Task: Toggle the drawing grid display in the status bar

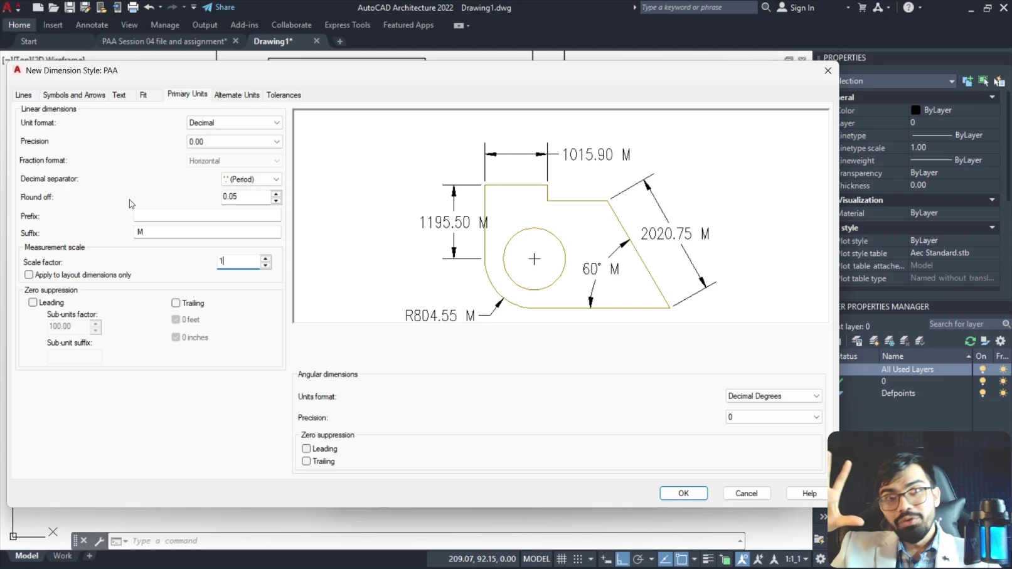Action: pos(562,559)
